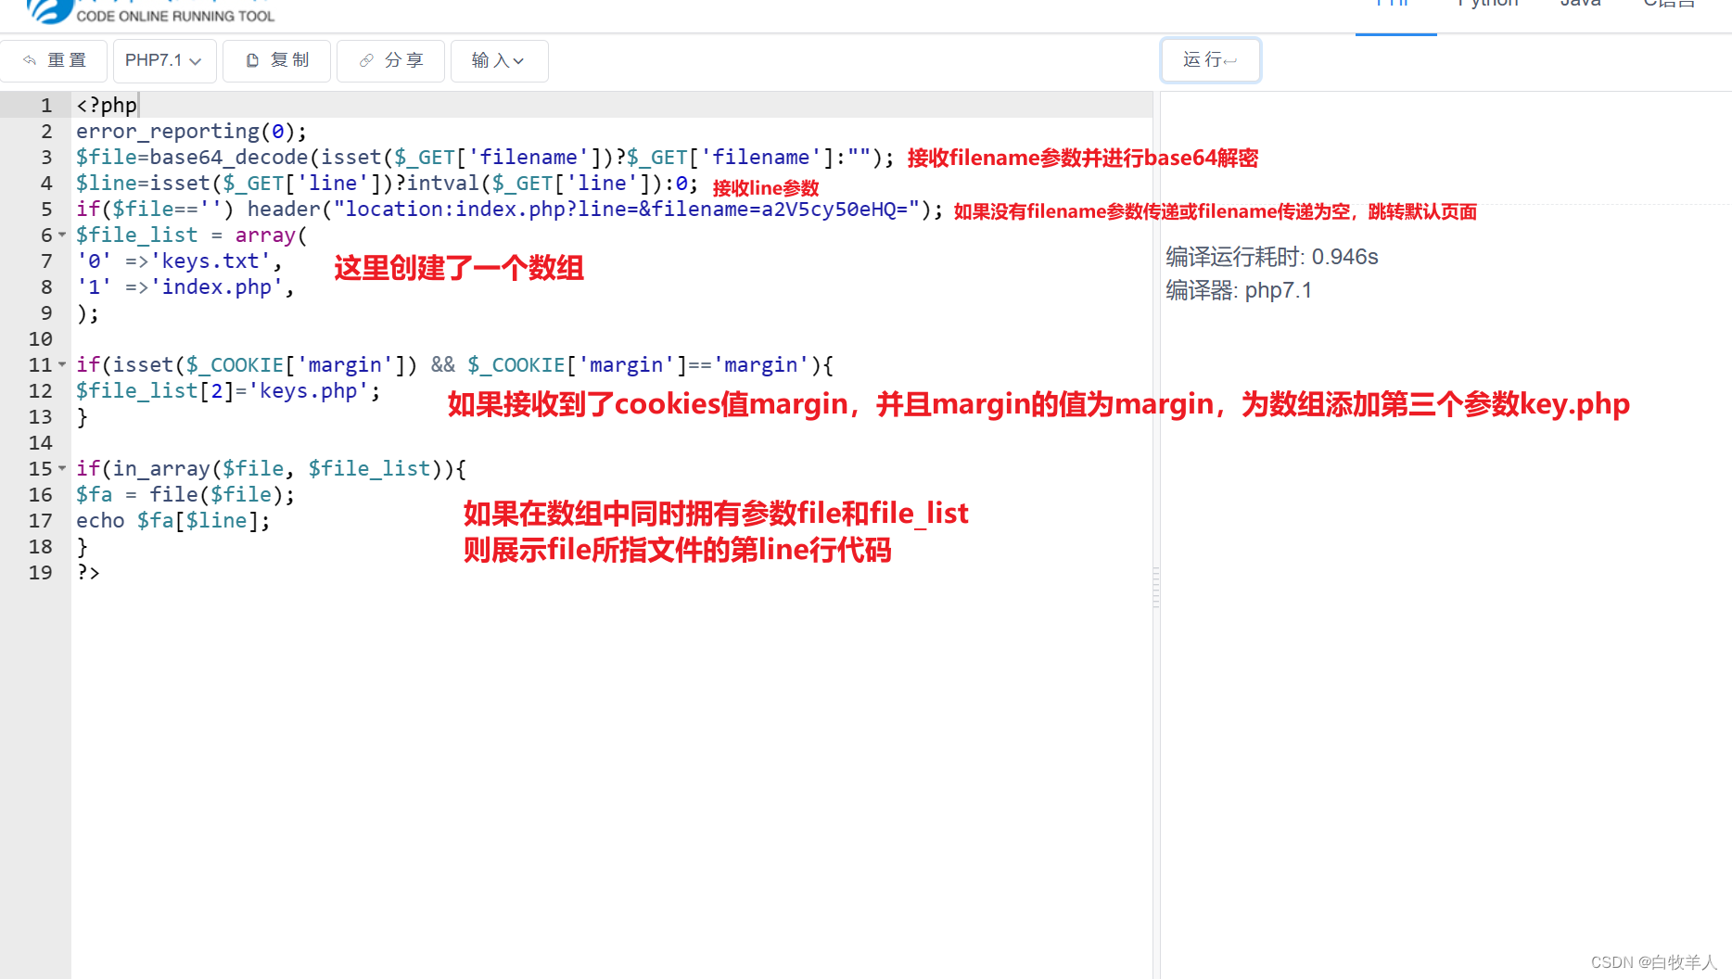Click the <?php opening tag line
Screen dimensions: 1732x979
(x=107, y=105)
